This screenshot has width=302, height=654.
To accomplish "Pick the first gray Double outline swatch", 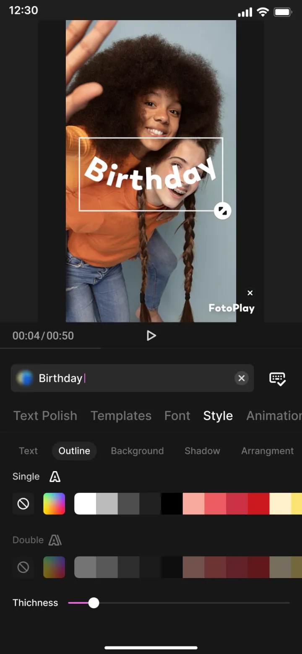I will pos(86,567).
